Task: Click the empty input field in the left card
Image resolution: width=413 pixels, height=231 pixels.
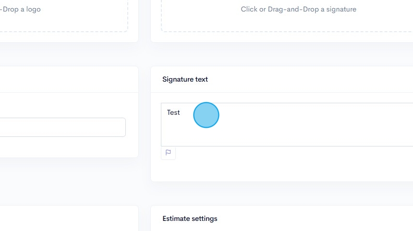Action: (62, 127)
